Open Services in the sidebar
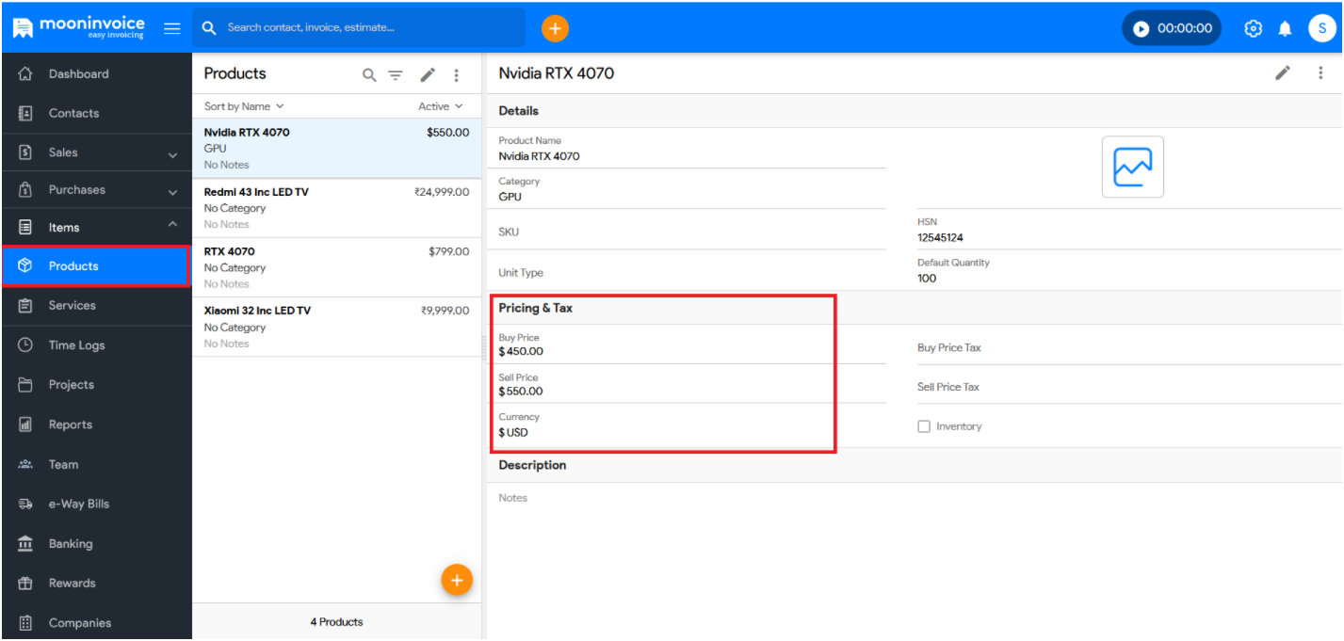The width and height of the screenshot is (1344, 641). coord(96,306)
